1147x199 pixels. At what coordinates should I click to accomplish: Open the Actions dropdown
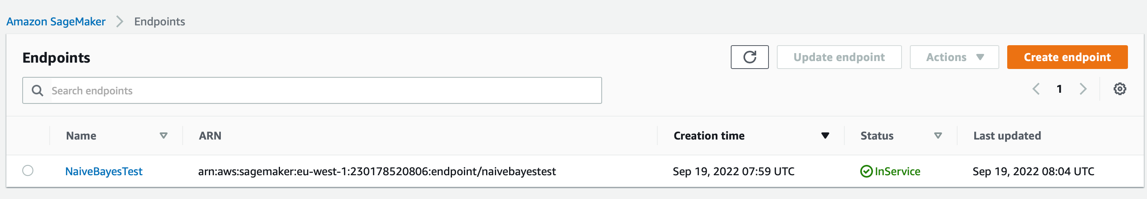point(954,57)
